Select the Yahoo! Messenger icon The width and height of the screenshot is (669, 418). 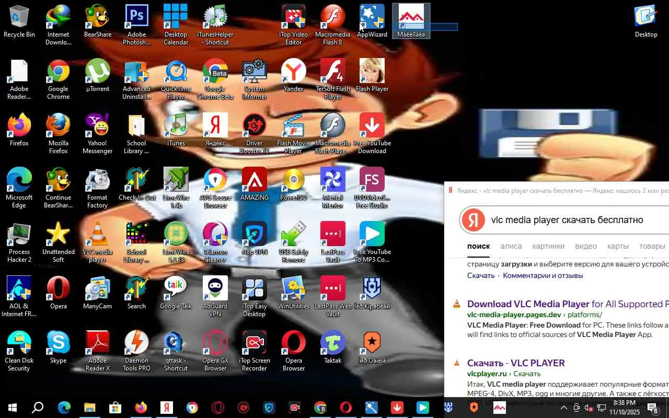click(x=98, y=134)
